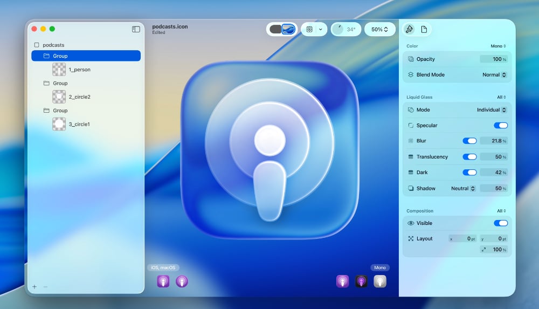Open the Color Mono popup
Viewport: 539px width, 309px height.
(498, 46)
